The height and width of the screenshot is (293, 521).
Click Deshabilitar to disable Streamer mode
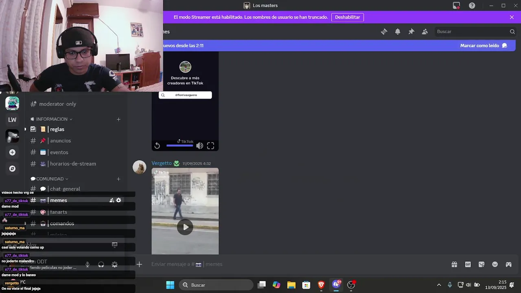click(347, 17)
